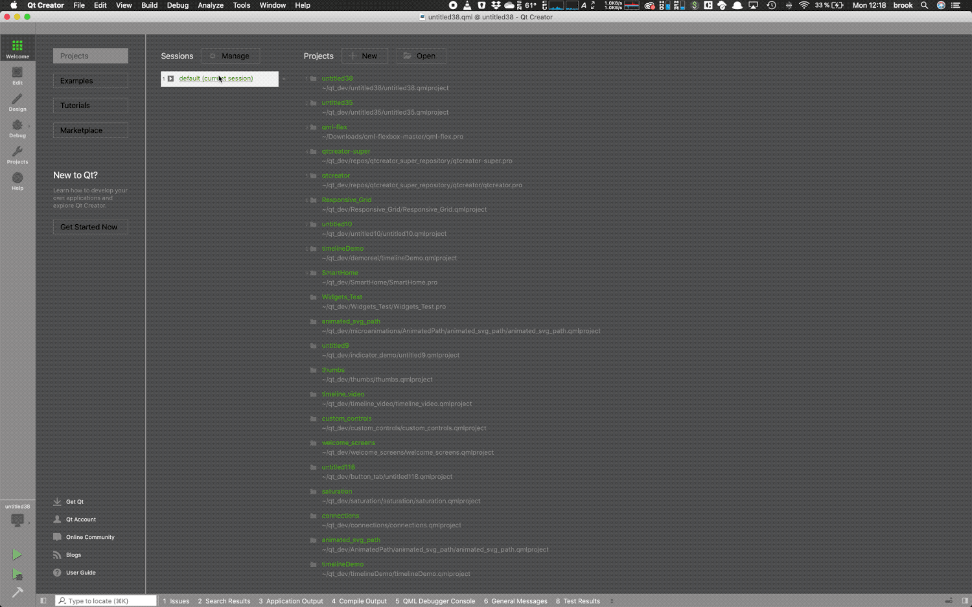Open recent project connections

[x=340, y=516]
